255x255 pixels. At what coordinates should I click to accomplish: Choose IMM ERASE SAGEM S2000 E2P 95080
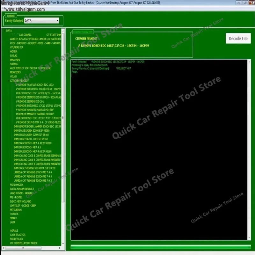[x=32, y=131]
